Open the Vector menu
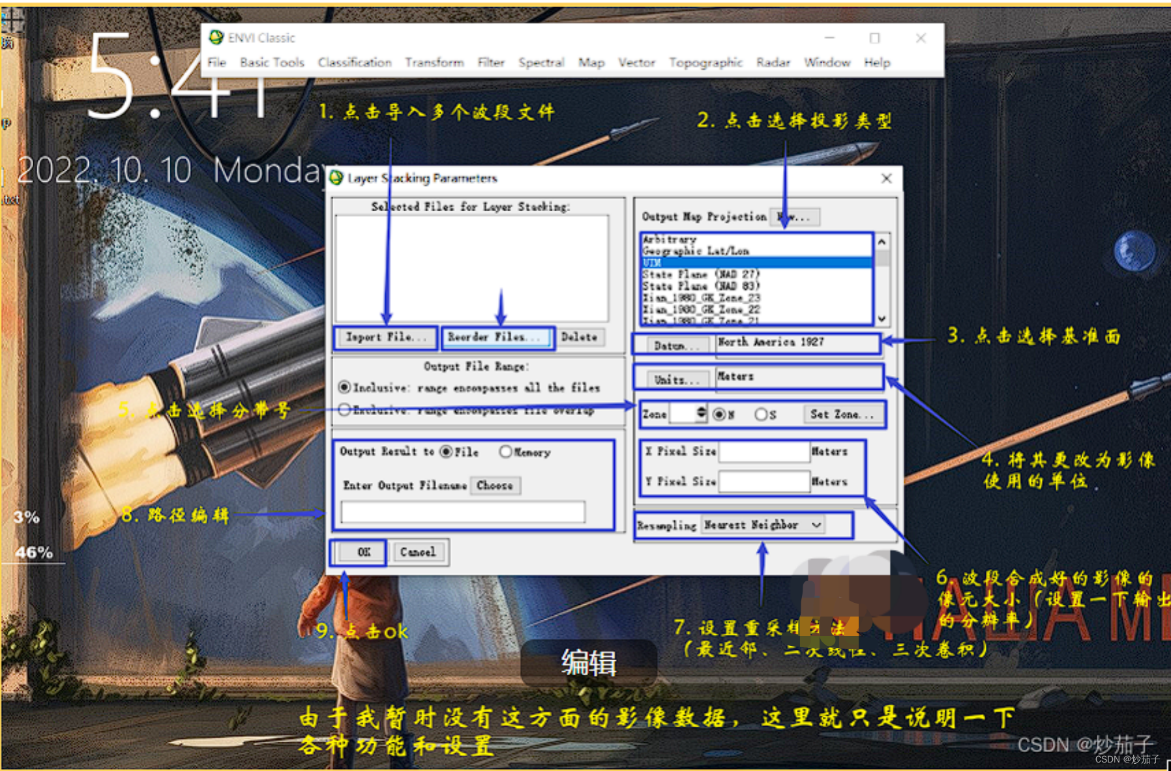Screen dimensions: 1171x771 coord(636,63)
